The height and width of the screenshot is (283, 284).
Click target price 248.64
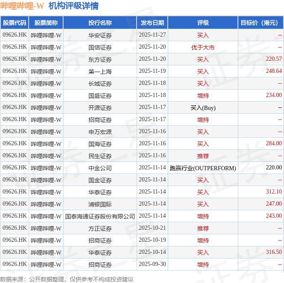coord(274,71)
